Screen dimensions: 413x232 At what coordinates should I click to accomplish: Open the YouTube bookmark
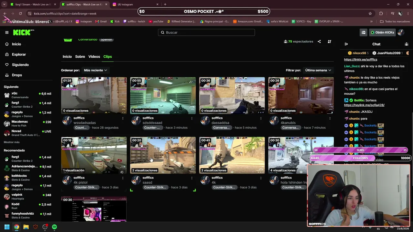(156, 22)
